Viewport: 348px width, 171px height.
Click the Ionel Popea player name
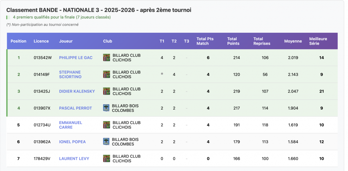72,142
